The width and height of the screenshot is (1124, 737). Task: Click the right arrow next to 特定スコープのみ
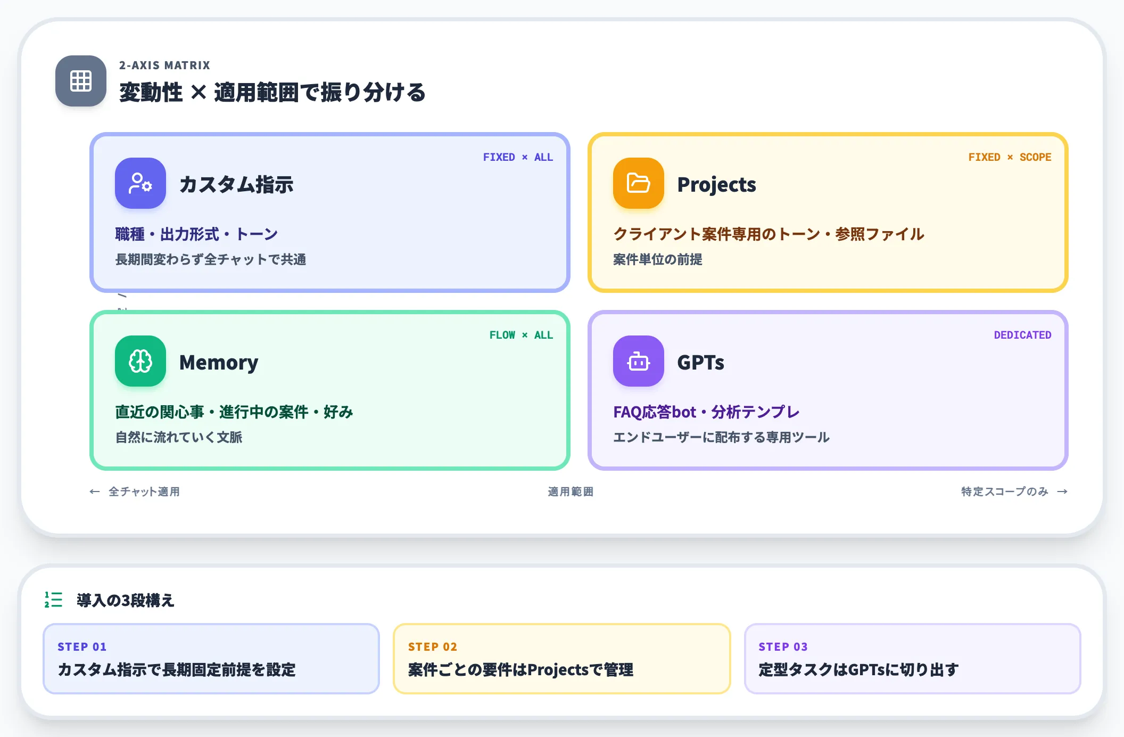[1062, 492]
